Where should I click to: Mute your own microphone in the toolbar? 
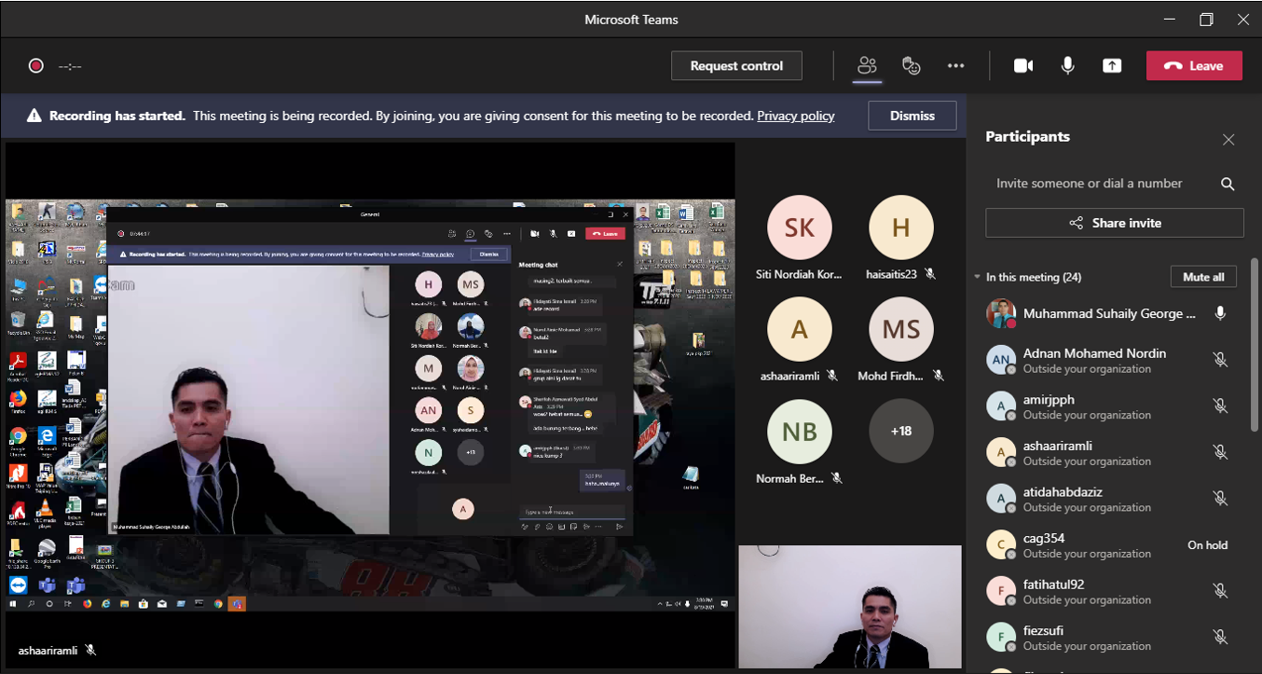click(1067, 65)
